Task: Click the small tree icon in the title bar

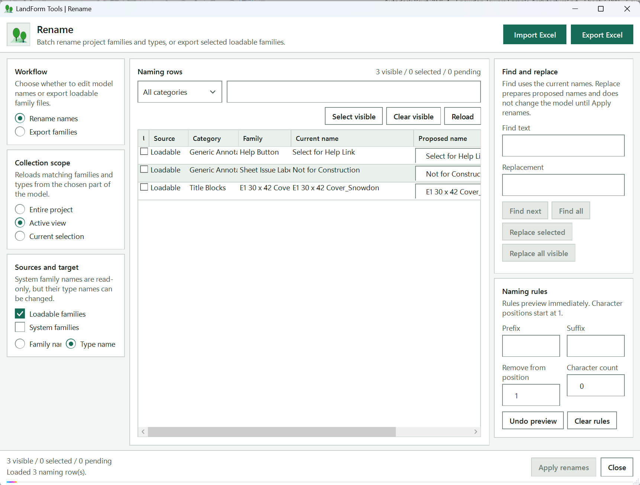Action: [9, 9]
